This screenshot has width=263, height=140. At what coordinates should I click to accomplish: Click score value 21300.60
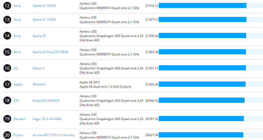point(152,36)
